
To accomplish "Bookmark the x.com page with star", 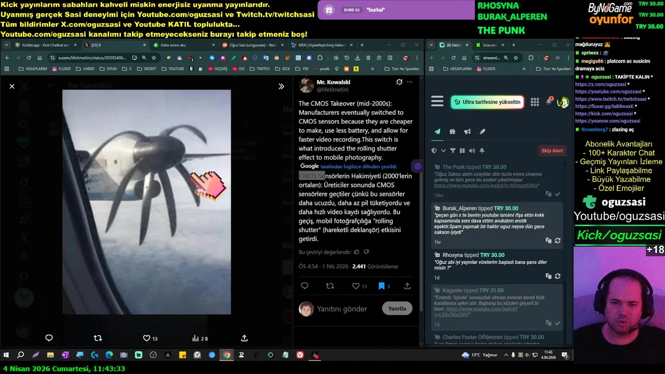I will pos(155,58).
